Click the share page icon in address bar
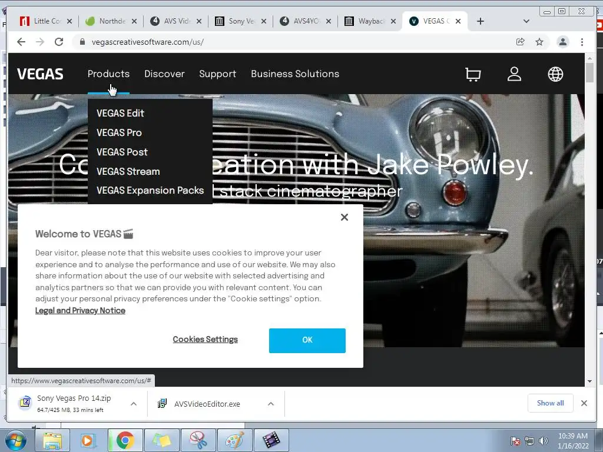 point(521,42)
